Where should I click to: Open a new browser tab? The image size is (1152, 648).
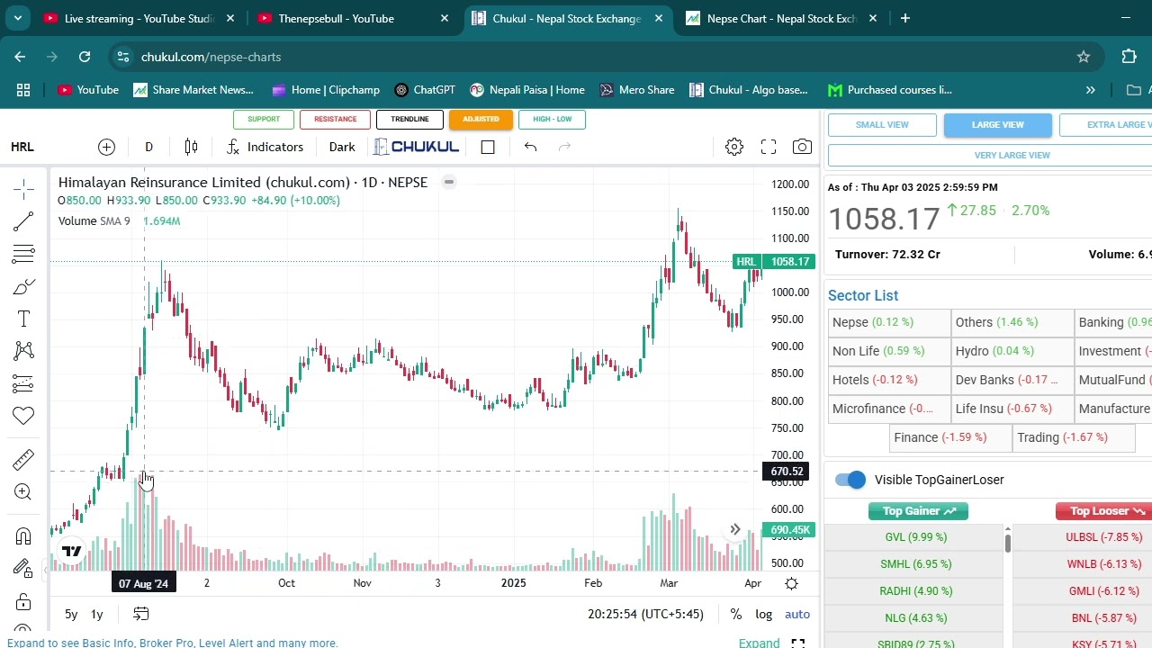coord(905,18)
